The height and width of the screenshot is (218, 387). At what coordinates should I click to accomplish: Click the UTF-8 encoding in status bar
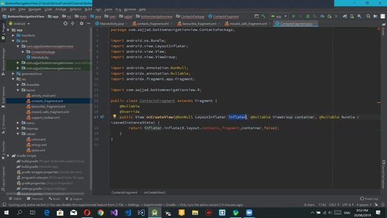[348, 205]
